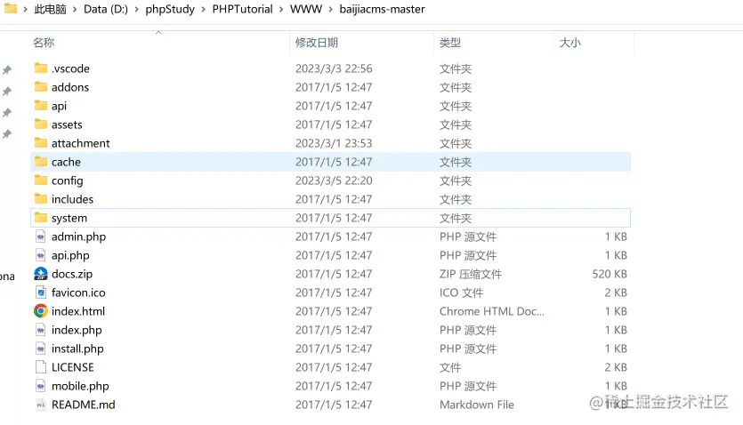Click the README.md markdown icon
The height and width of the screenshot is (425, 743).
click(x=41, y=405)
